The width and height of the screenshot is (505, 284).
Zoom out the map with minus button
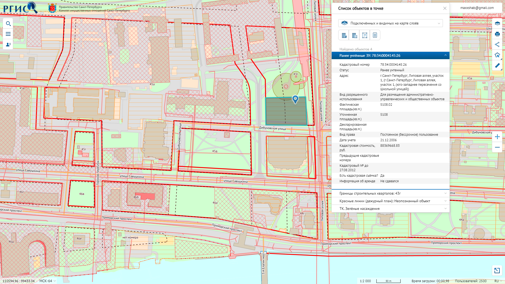tap(497, 147)
